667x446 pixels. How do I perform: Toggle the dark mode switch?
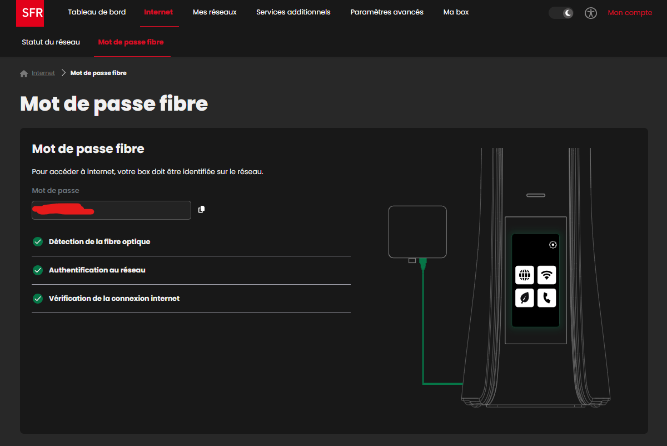(561, 13)
